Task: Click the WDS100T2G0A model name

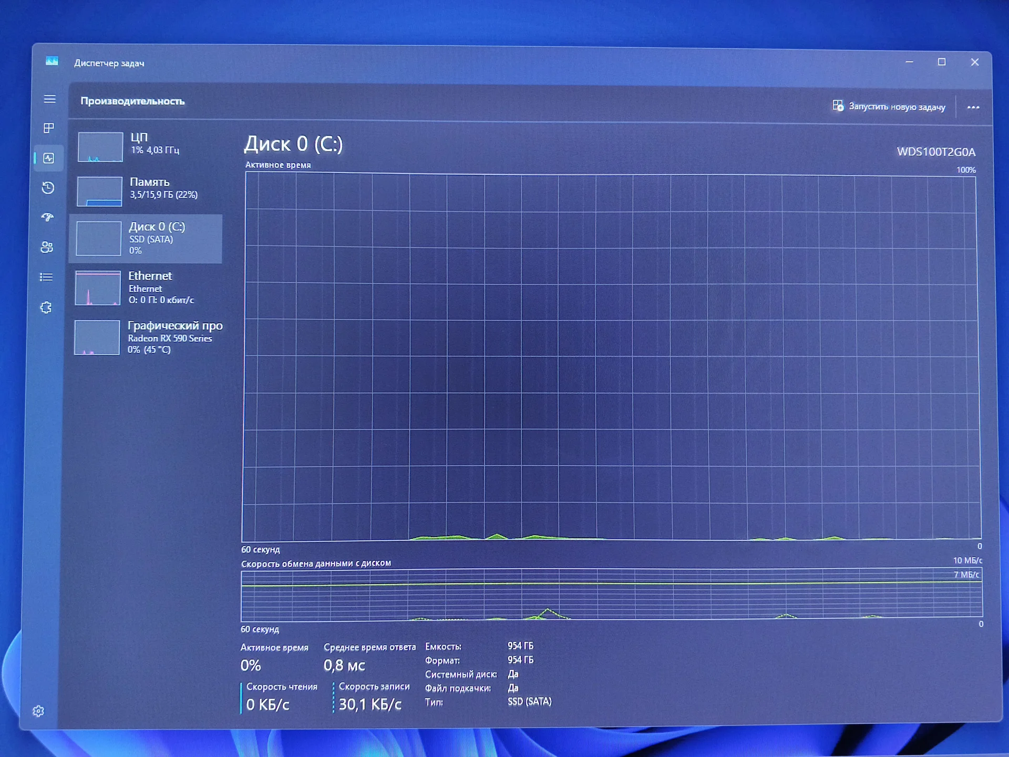Action: click(x=936, y=152)
